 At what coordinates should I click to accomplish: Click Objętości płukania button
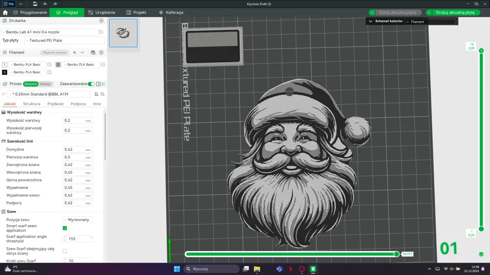click(x=54, y=52)
